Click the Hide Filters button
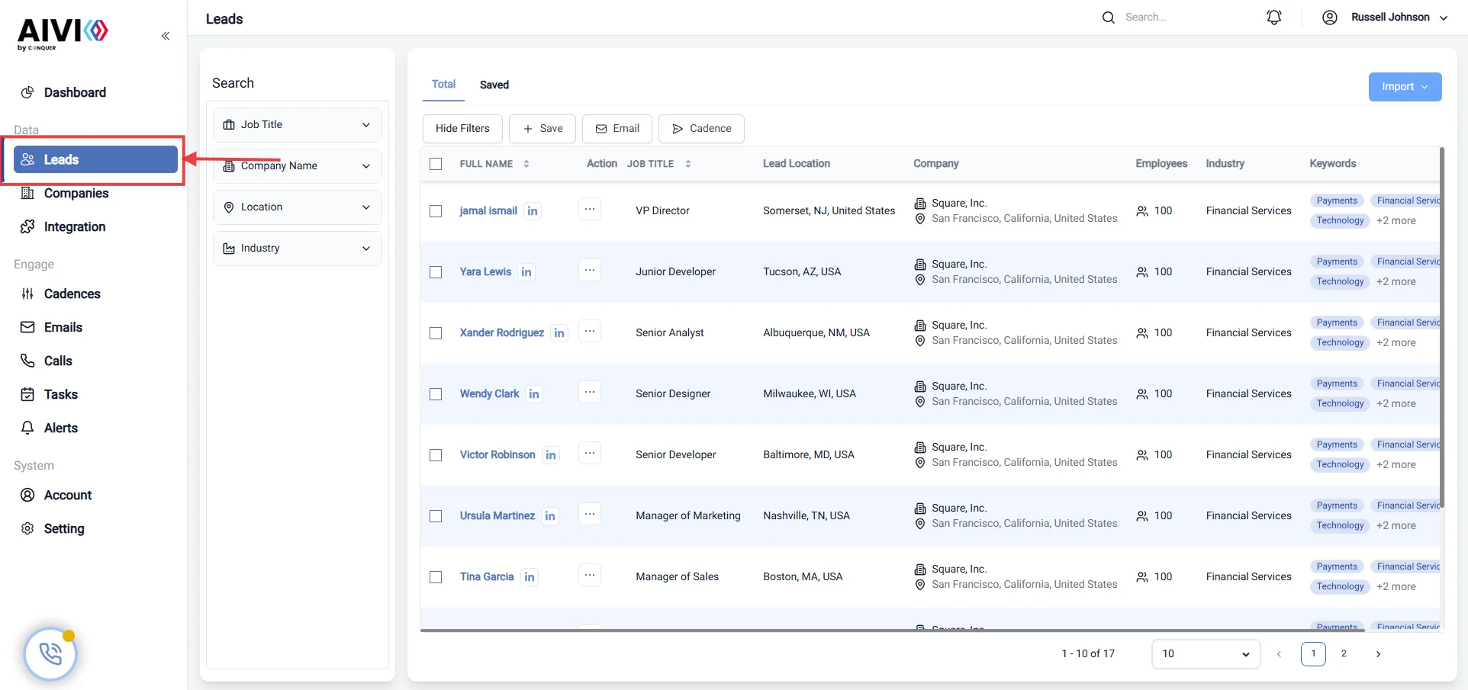 click(x=462, y=129)
